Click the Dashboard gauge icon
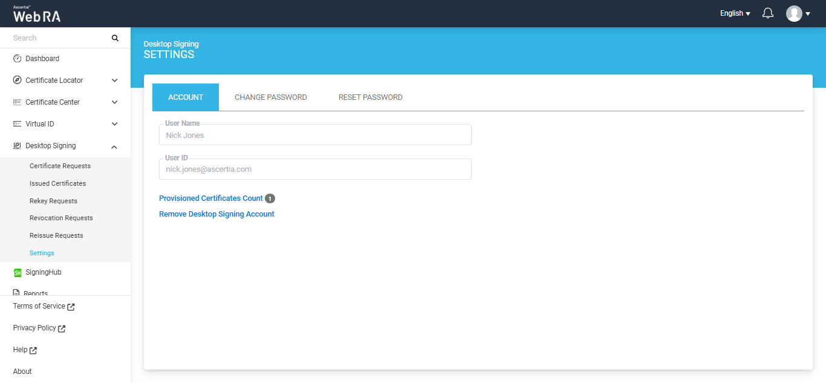Screen dimensions: 826x383 click(x=17, y=59)
